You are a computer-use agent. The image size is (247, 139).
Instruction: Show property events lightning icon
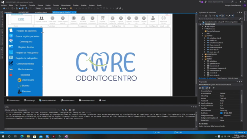[210, 88]
